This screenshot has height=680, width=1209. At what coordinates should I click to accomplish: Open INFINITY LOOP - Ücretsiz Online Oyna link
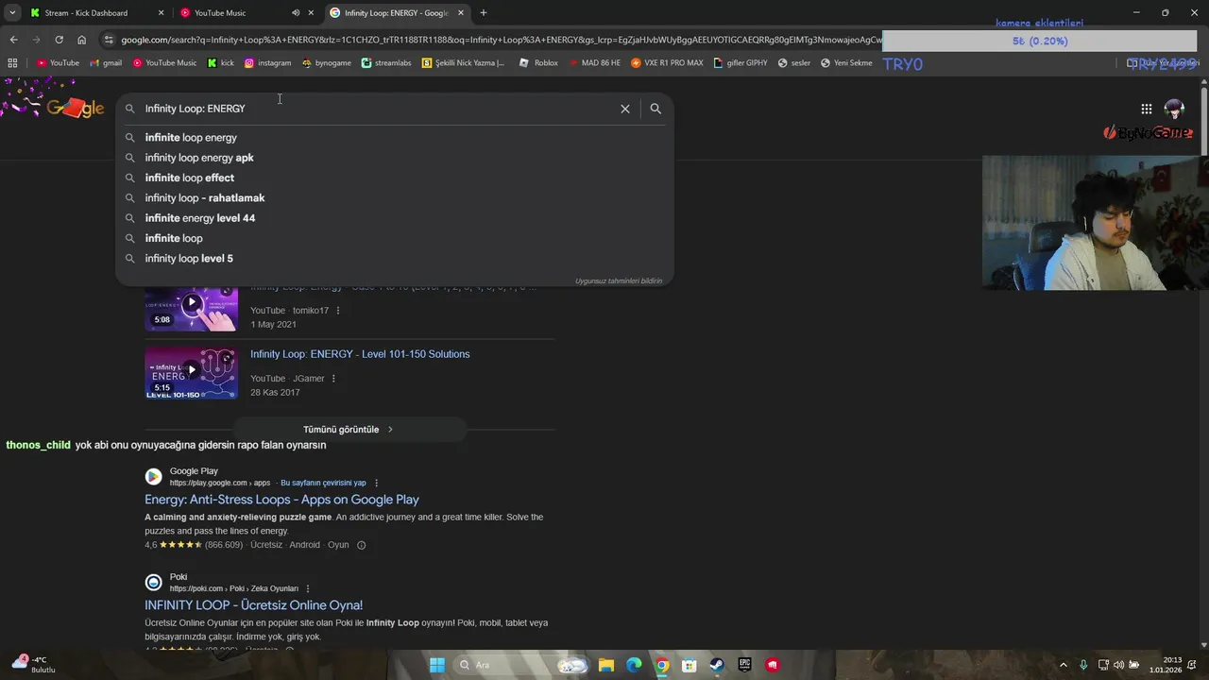tap(253, 605)
